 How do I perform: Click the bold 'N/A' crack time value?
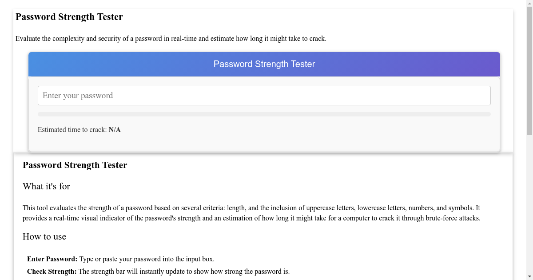(x=114, y=129)
